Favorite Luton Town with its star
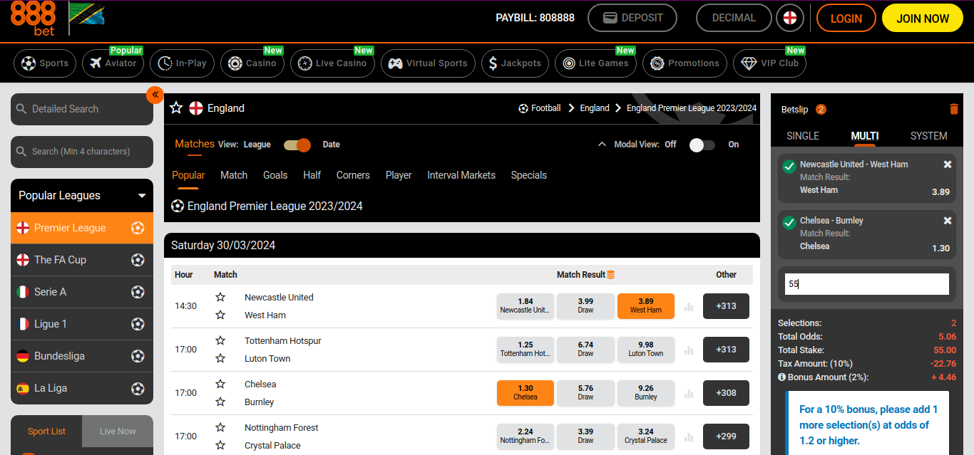The height and width of the screenshot is (455, 974). (x=220, y=358)
